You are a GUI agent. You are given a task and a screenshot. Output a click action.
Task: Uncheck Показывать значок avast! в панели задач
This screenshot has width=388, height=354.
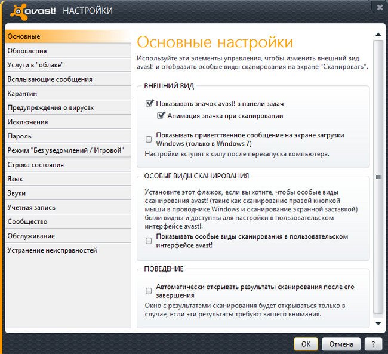coord(149,103)
